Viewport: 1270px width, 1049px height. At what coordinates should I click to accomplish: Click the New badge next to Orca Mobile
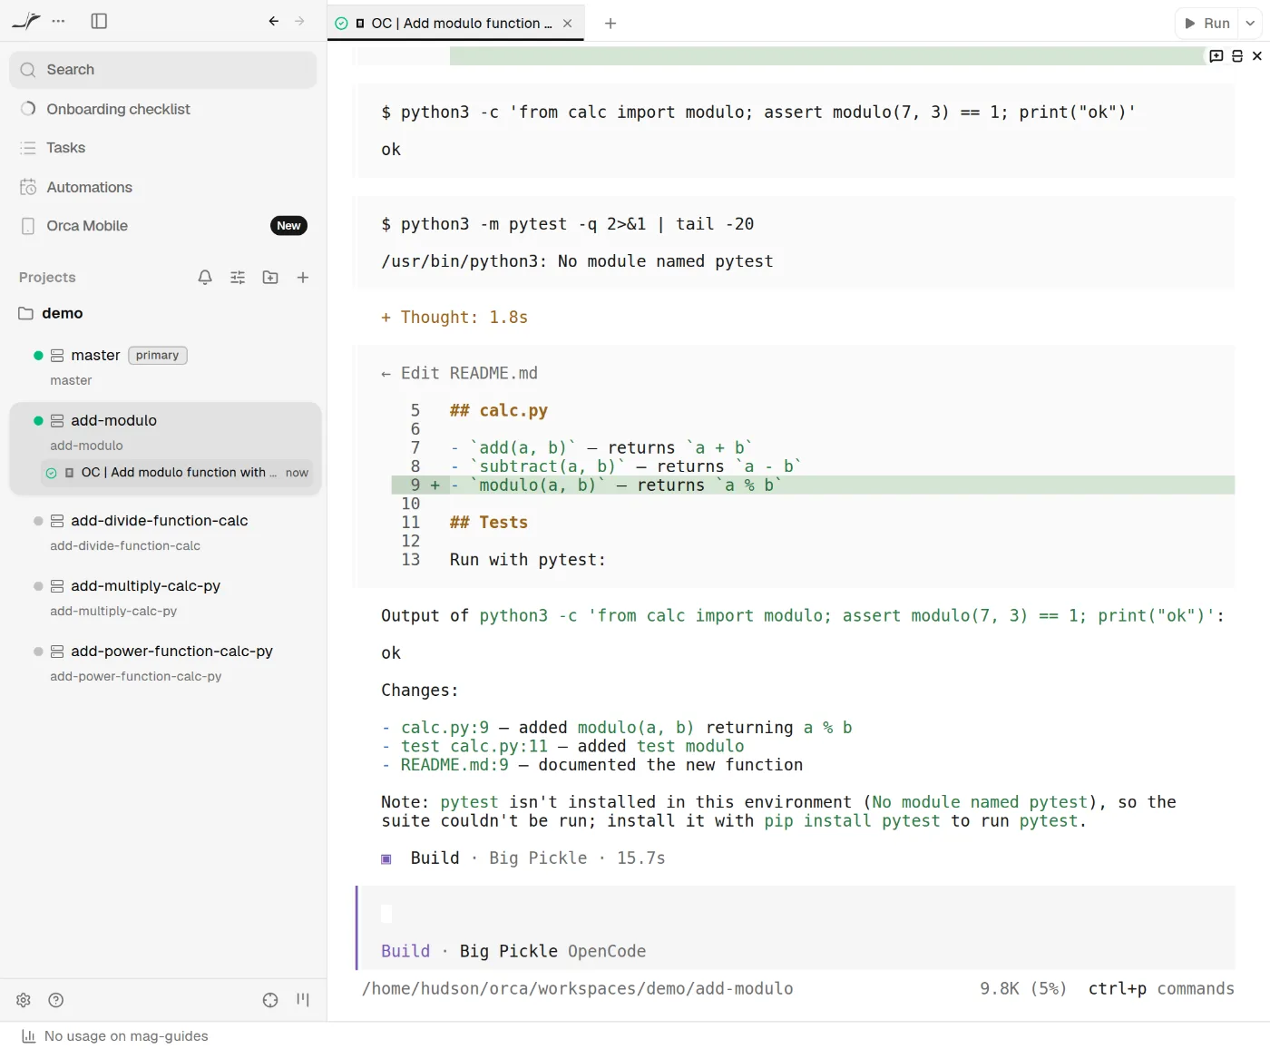pos(288,226)
